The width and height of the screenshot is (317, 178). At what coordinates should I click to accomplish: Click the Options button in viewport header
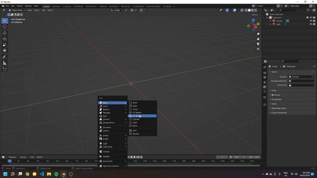tap(256, 15)
